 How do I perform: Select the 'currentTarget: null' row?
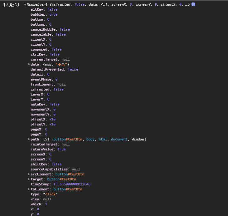(x=50, y=59)
